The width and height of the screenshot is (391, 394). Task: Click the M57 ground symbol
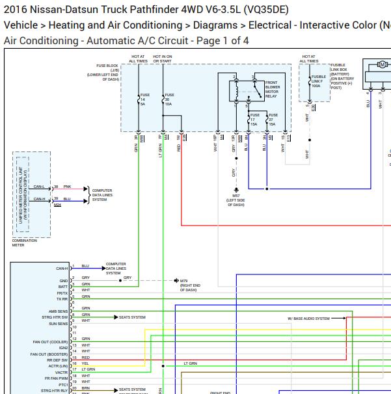[x=236, y=190]
